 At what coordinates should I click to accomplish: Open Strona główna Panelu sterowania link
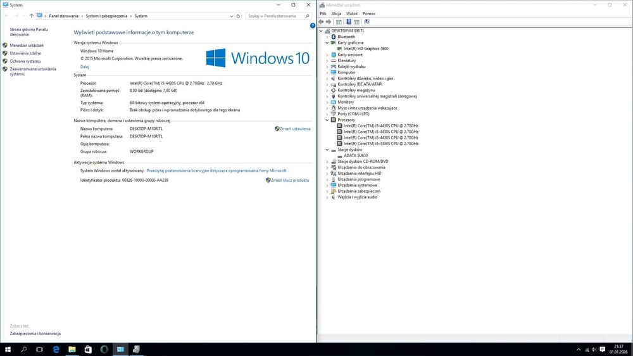28,32
